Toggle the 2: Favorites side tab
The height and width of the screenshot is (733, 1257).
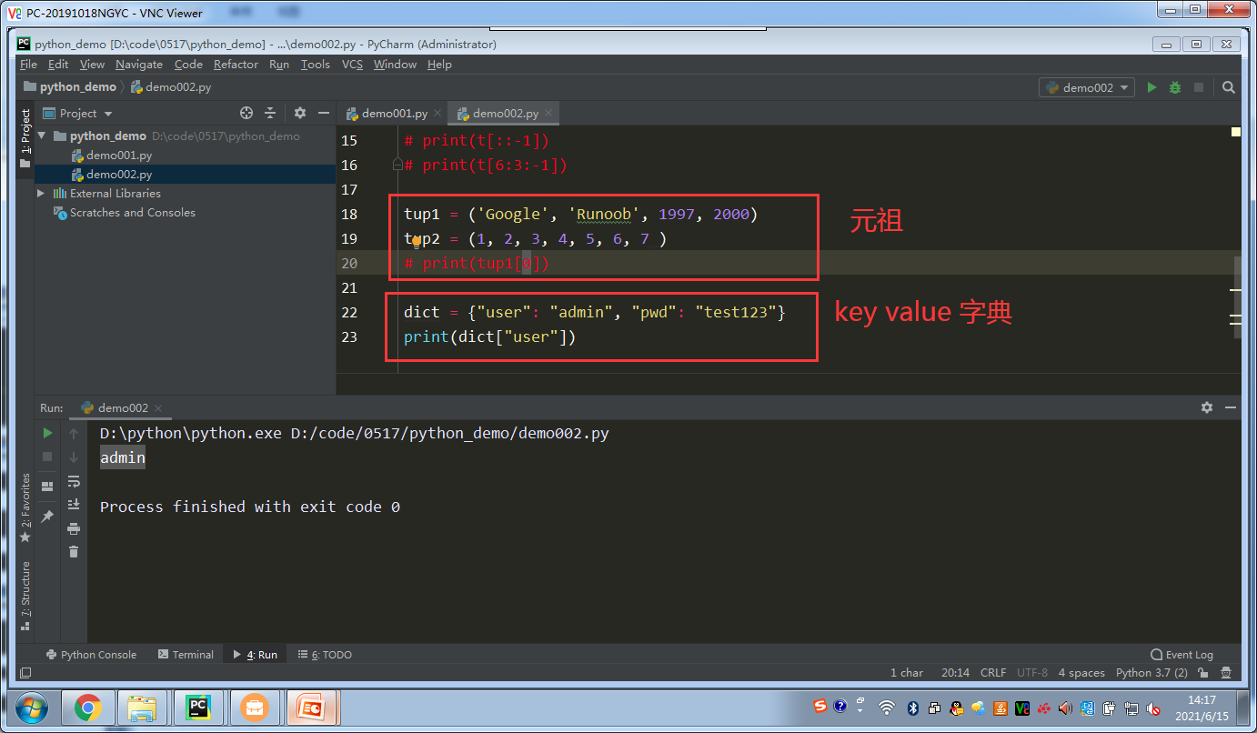coord(25,507)
